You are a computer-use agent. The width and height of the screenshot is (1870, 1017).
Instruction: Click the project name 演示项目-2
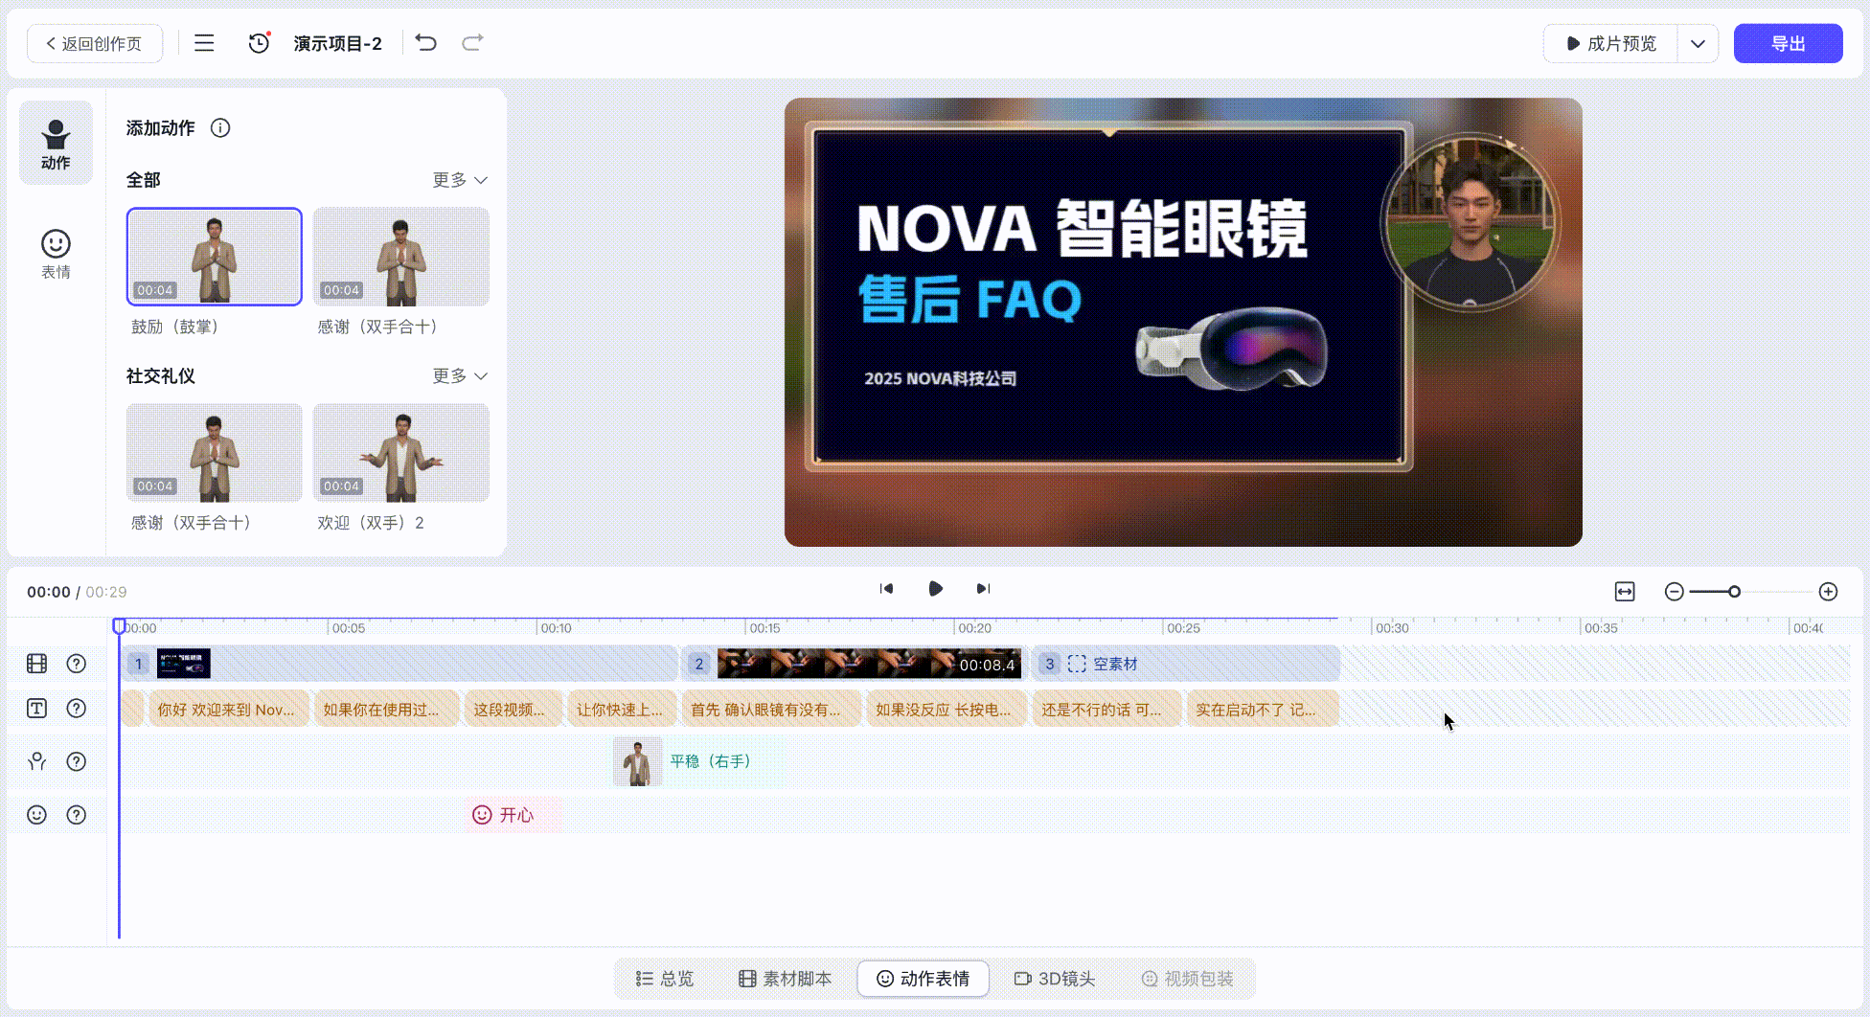337,44
